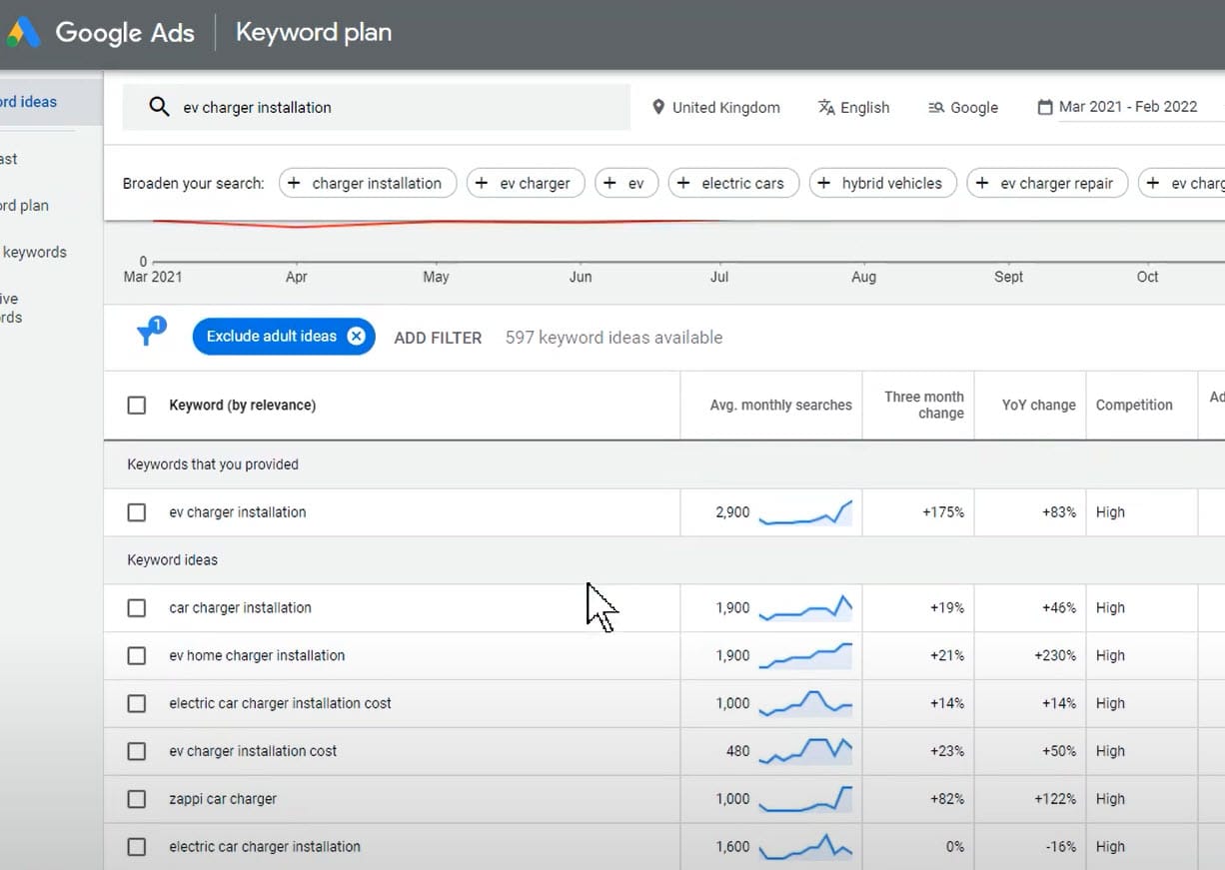Screen dimensions: 1225x870
Task: Open the English language selector
Action: [x=853, y=107]
